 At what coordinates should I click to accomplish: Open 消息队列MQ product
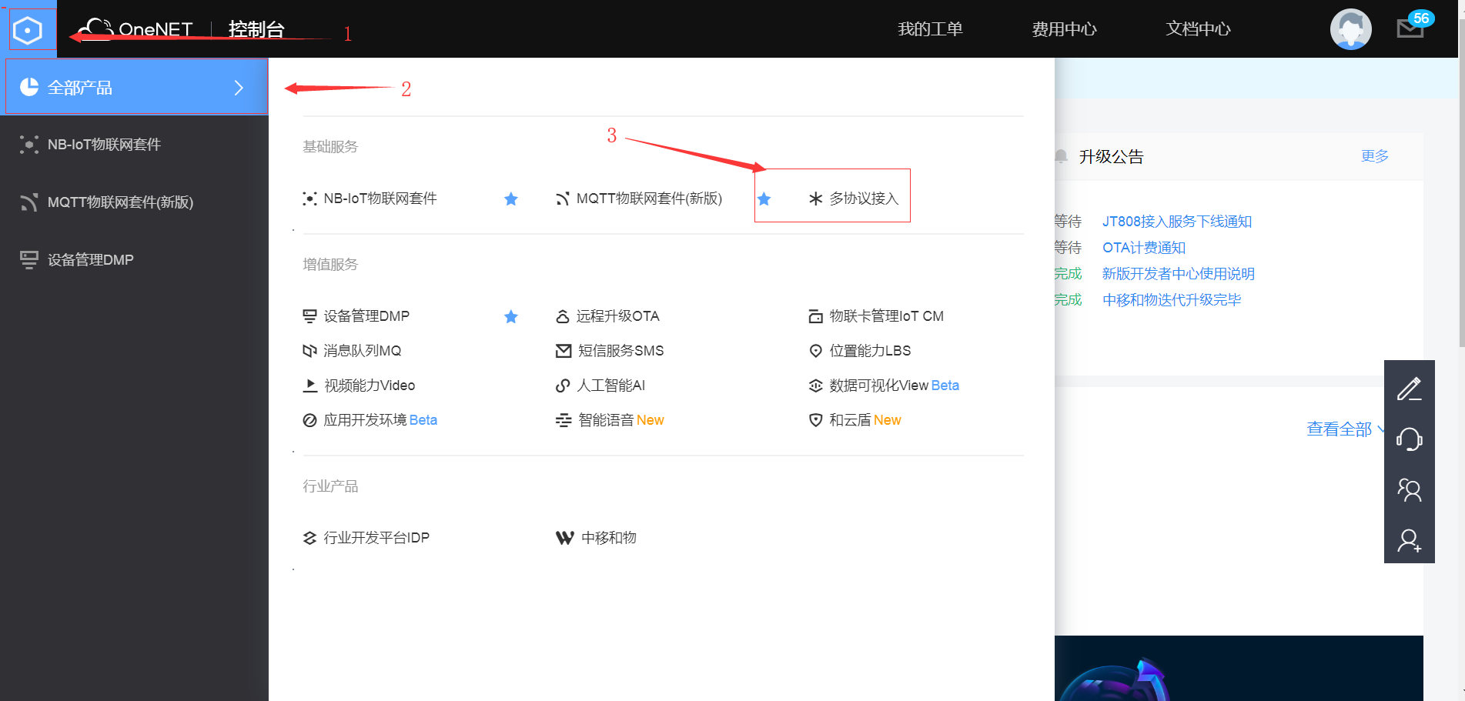(352, 351)
